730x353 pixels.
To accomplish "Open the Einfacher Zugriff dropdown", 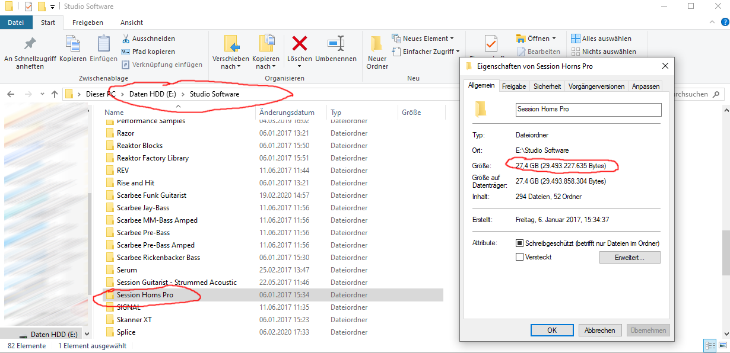I will tap(426, 52).
